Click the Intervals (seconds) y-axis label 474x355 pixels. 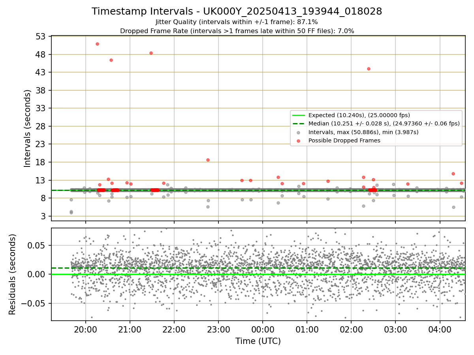click(27, 128)
